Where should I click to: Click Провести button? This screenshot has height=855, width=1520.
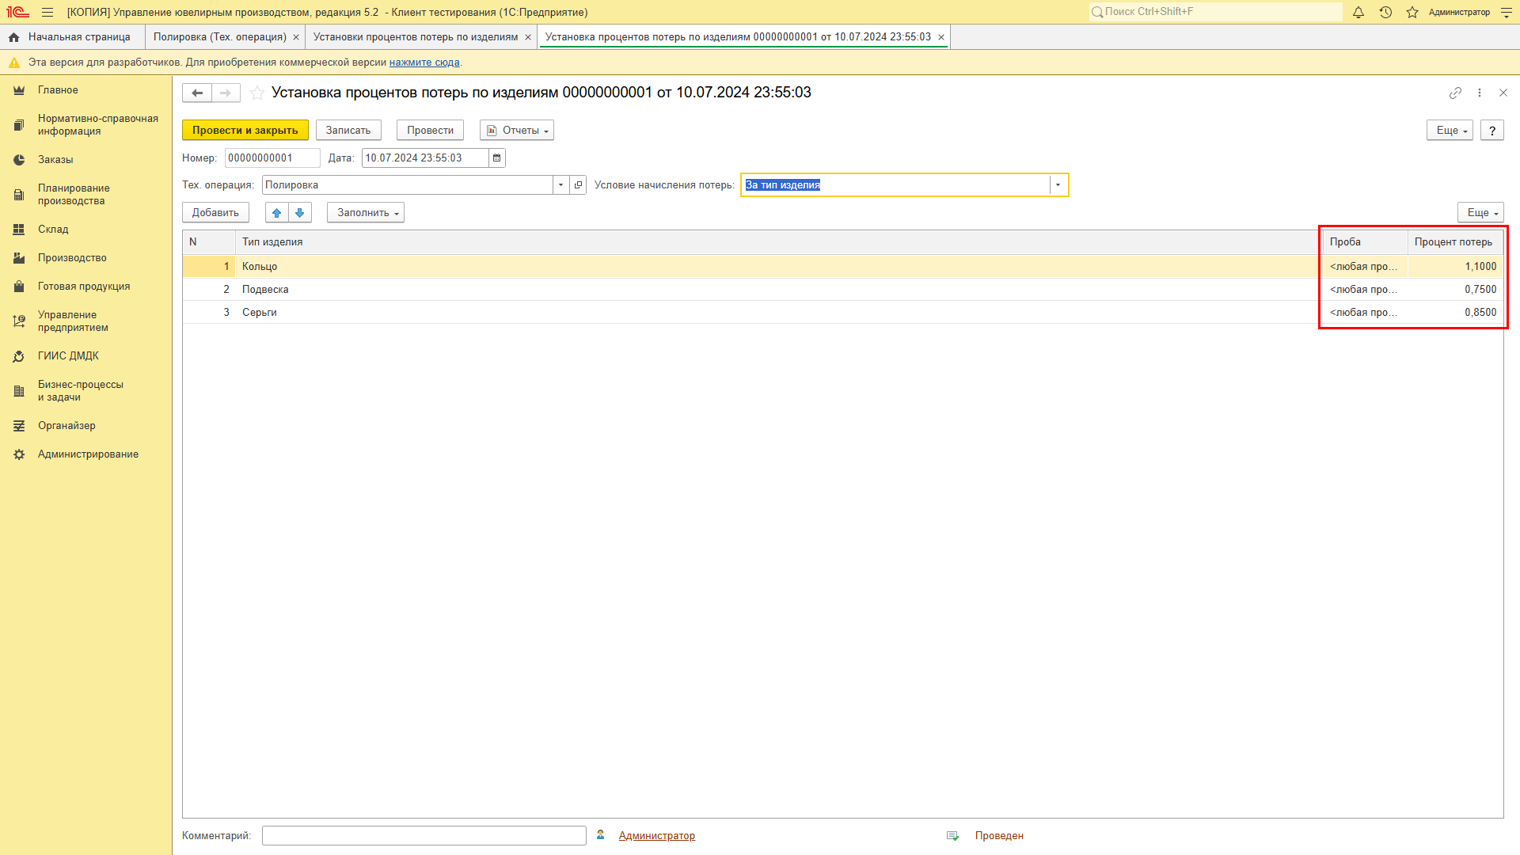tap(430, 131)
